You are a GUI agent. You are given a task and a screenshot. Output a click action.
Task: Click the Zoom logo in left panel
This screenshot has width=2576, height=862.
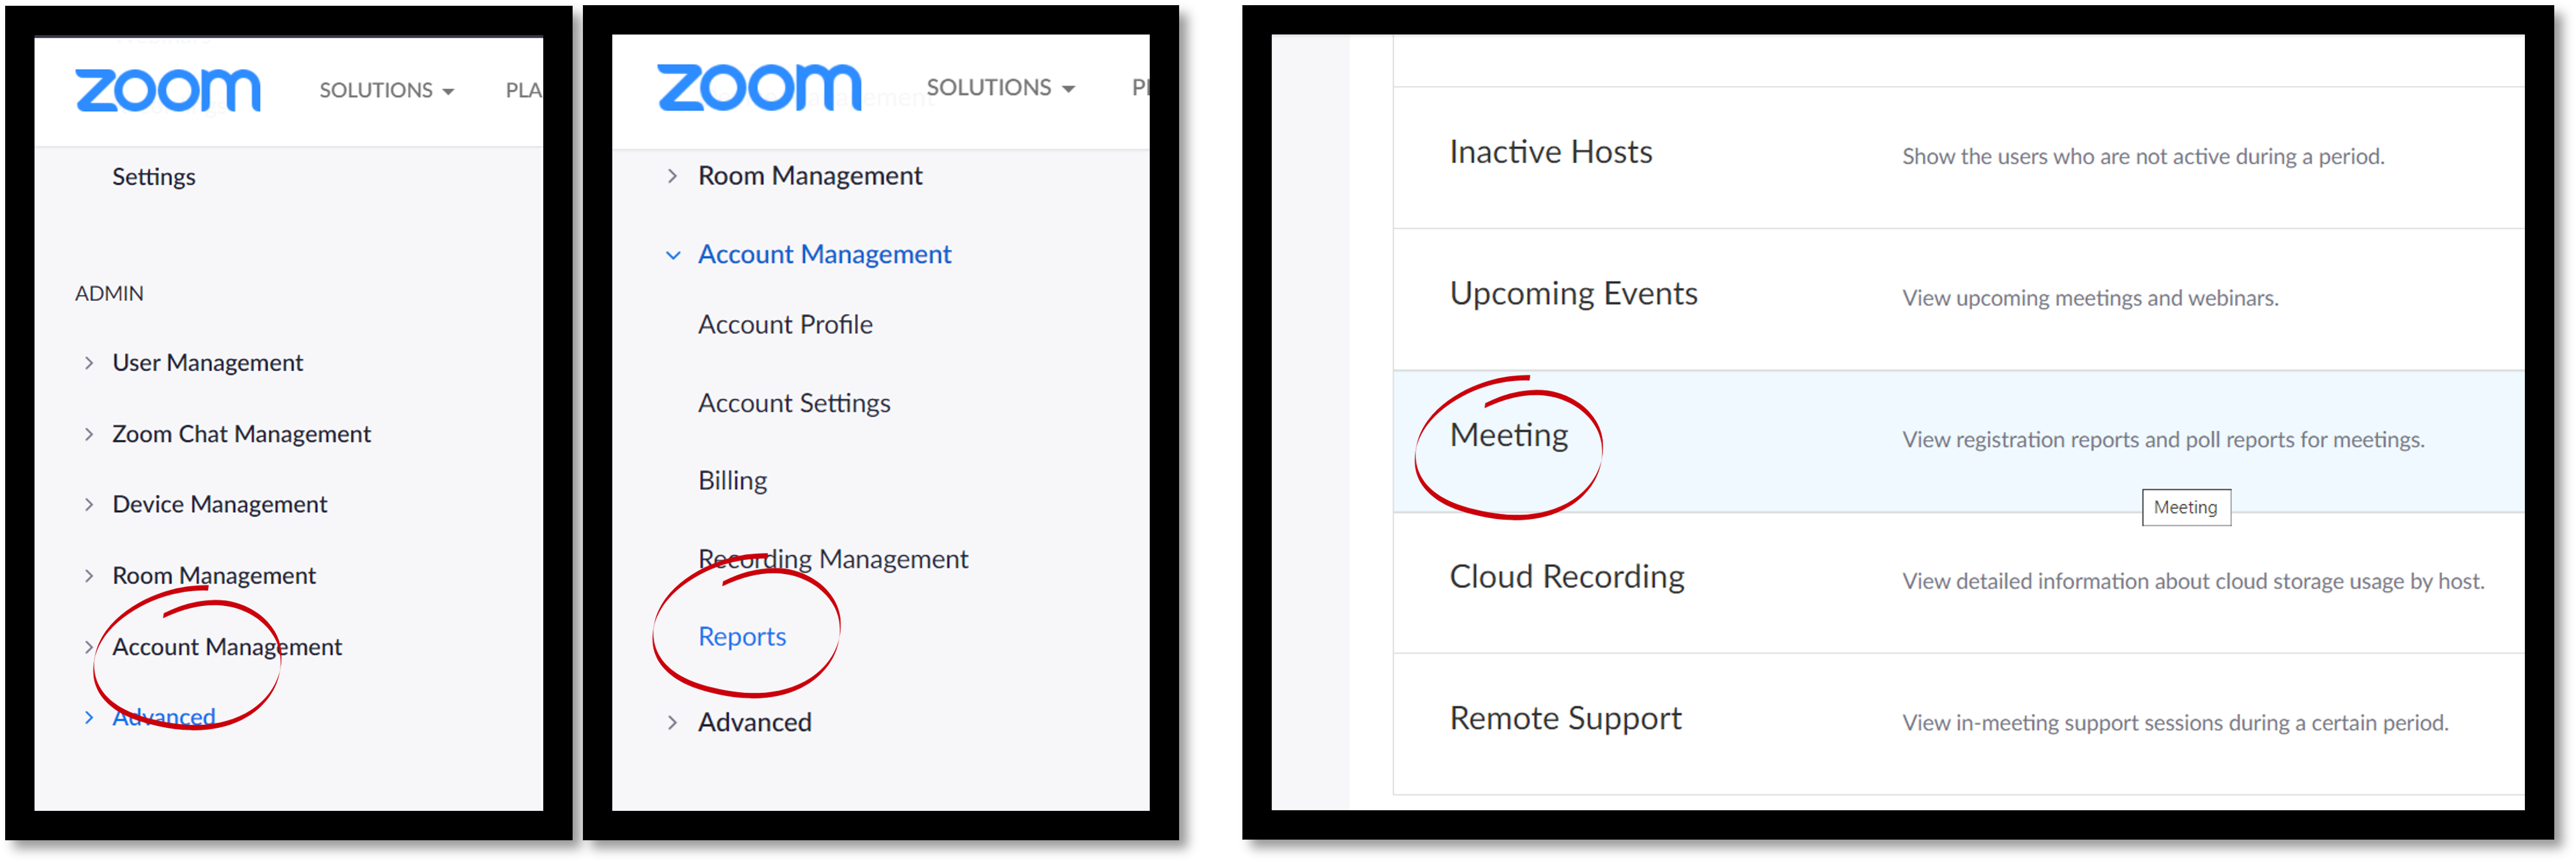coord(168,90)
